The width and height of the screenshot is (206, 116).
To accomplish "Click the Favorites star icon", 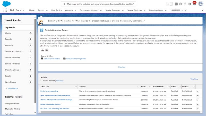I will (x=168, y=4).
